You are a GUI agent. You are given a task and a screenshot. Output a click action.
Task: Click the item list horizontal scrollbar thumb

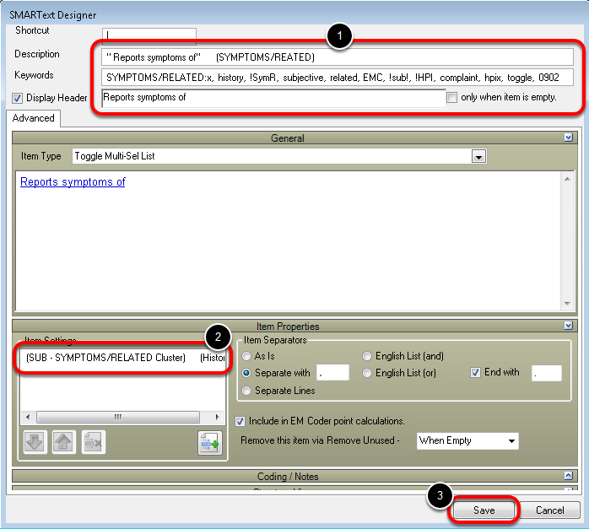pyautogui.click(x=118, y=417)
